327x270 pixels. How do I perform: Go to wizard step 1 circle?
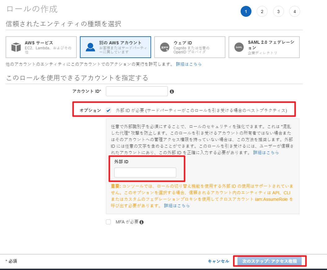(246, 12)
